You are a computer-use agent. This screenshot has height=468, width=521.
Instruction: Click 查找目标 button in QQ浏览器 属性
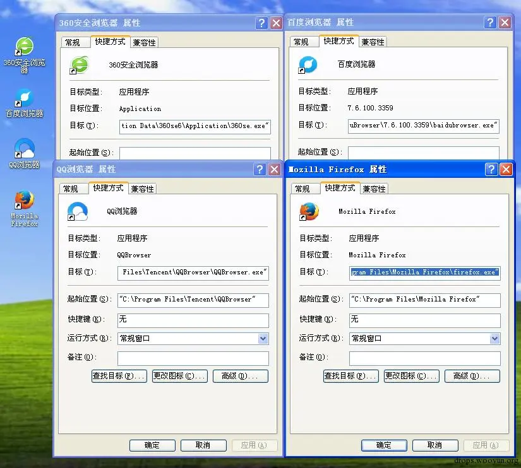119,376
